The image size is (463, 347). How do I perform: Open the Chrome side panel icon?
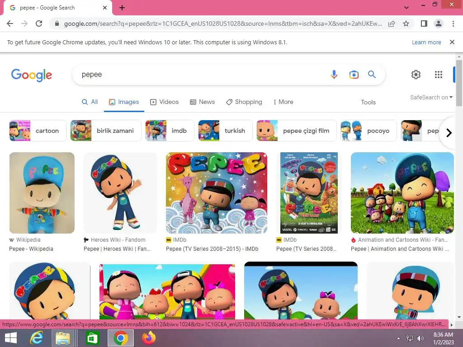pos(424,23)
